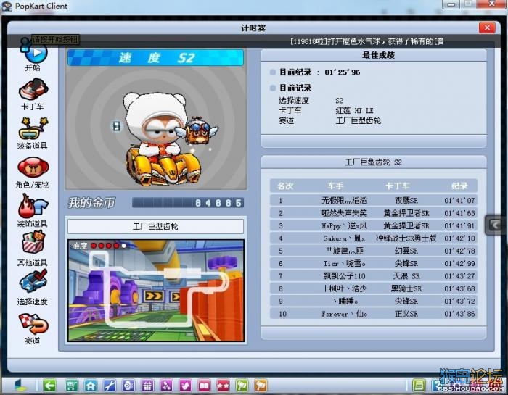Click the 名次 column header
This screenshot has height=395, width=508.
coord(285,186)
